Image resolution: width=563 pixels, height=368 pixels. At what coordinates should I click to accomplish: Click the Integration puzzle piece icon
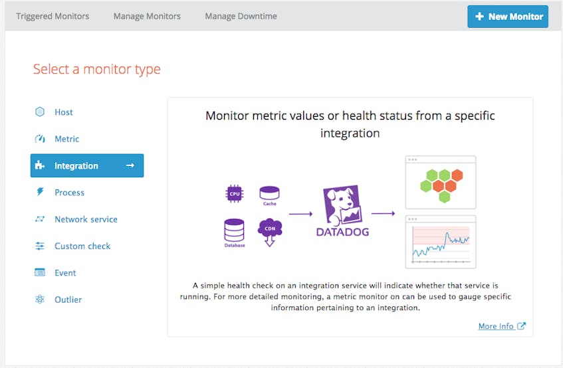[x=39, y=165]
